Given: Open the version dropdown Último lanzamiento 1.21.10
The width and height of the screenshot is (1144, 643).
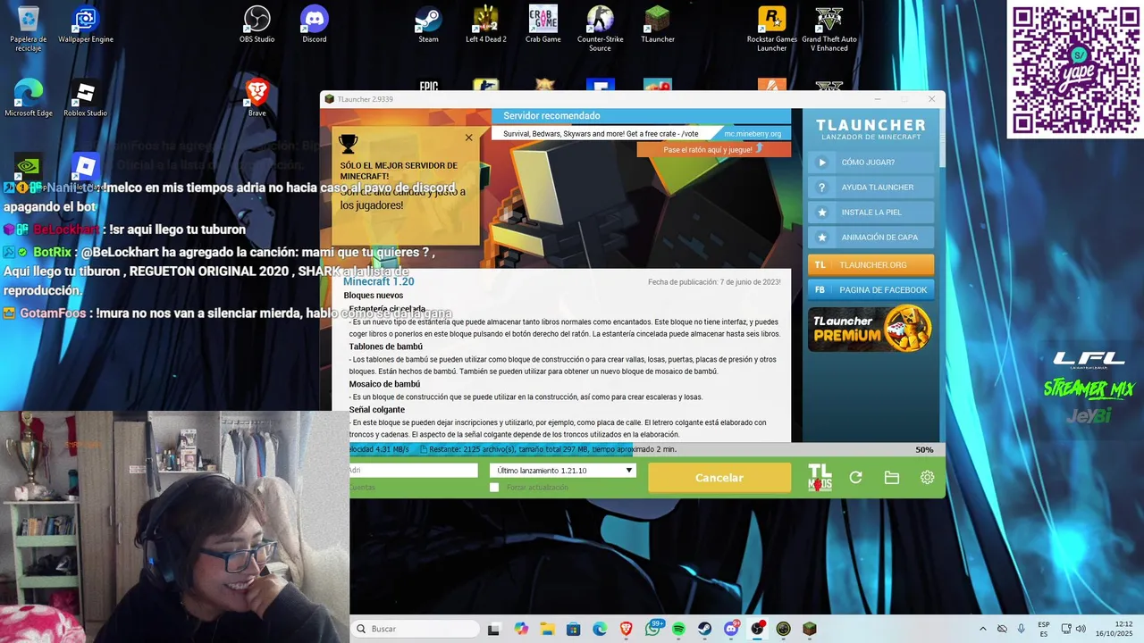Looking at the screenshot, I should 563,471.
